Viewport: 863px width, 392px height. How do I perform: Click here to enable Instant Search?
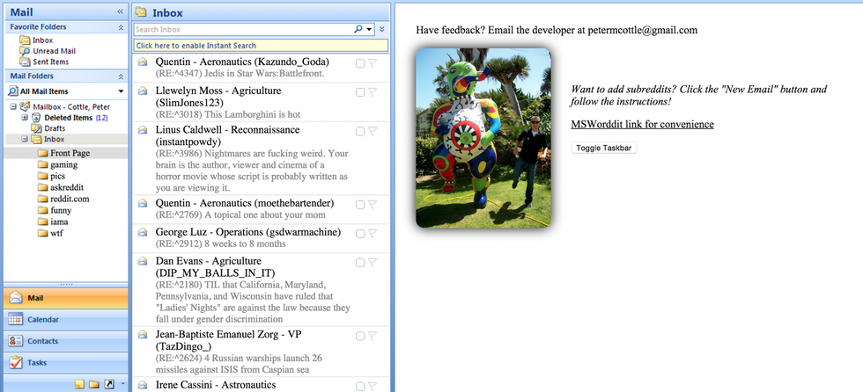point(261,46)
